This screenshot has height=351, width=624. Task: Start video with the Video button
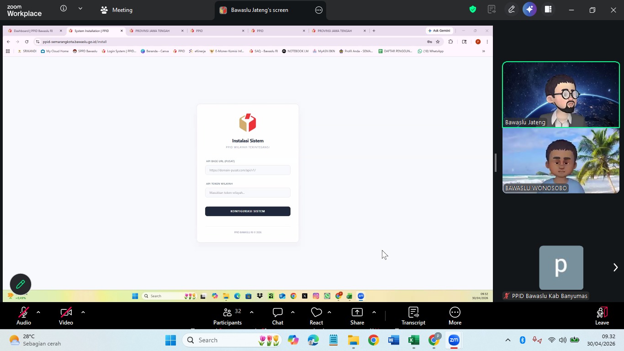[66, 316]
